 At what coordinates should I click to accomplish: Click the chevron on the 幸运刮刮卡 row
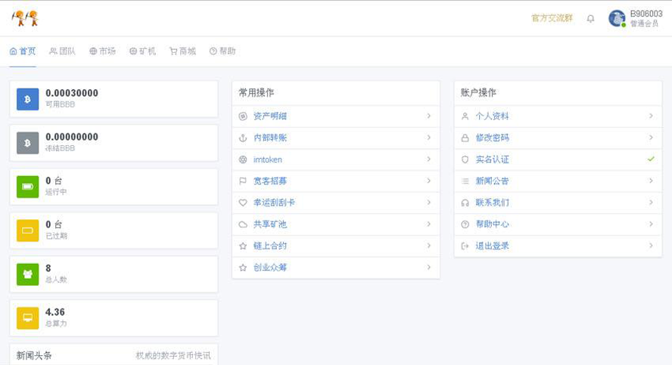(x=428, y=202)
